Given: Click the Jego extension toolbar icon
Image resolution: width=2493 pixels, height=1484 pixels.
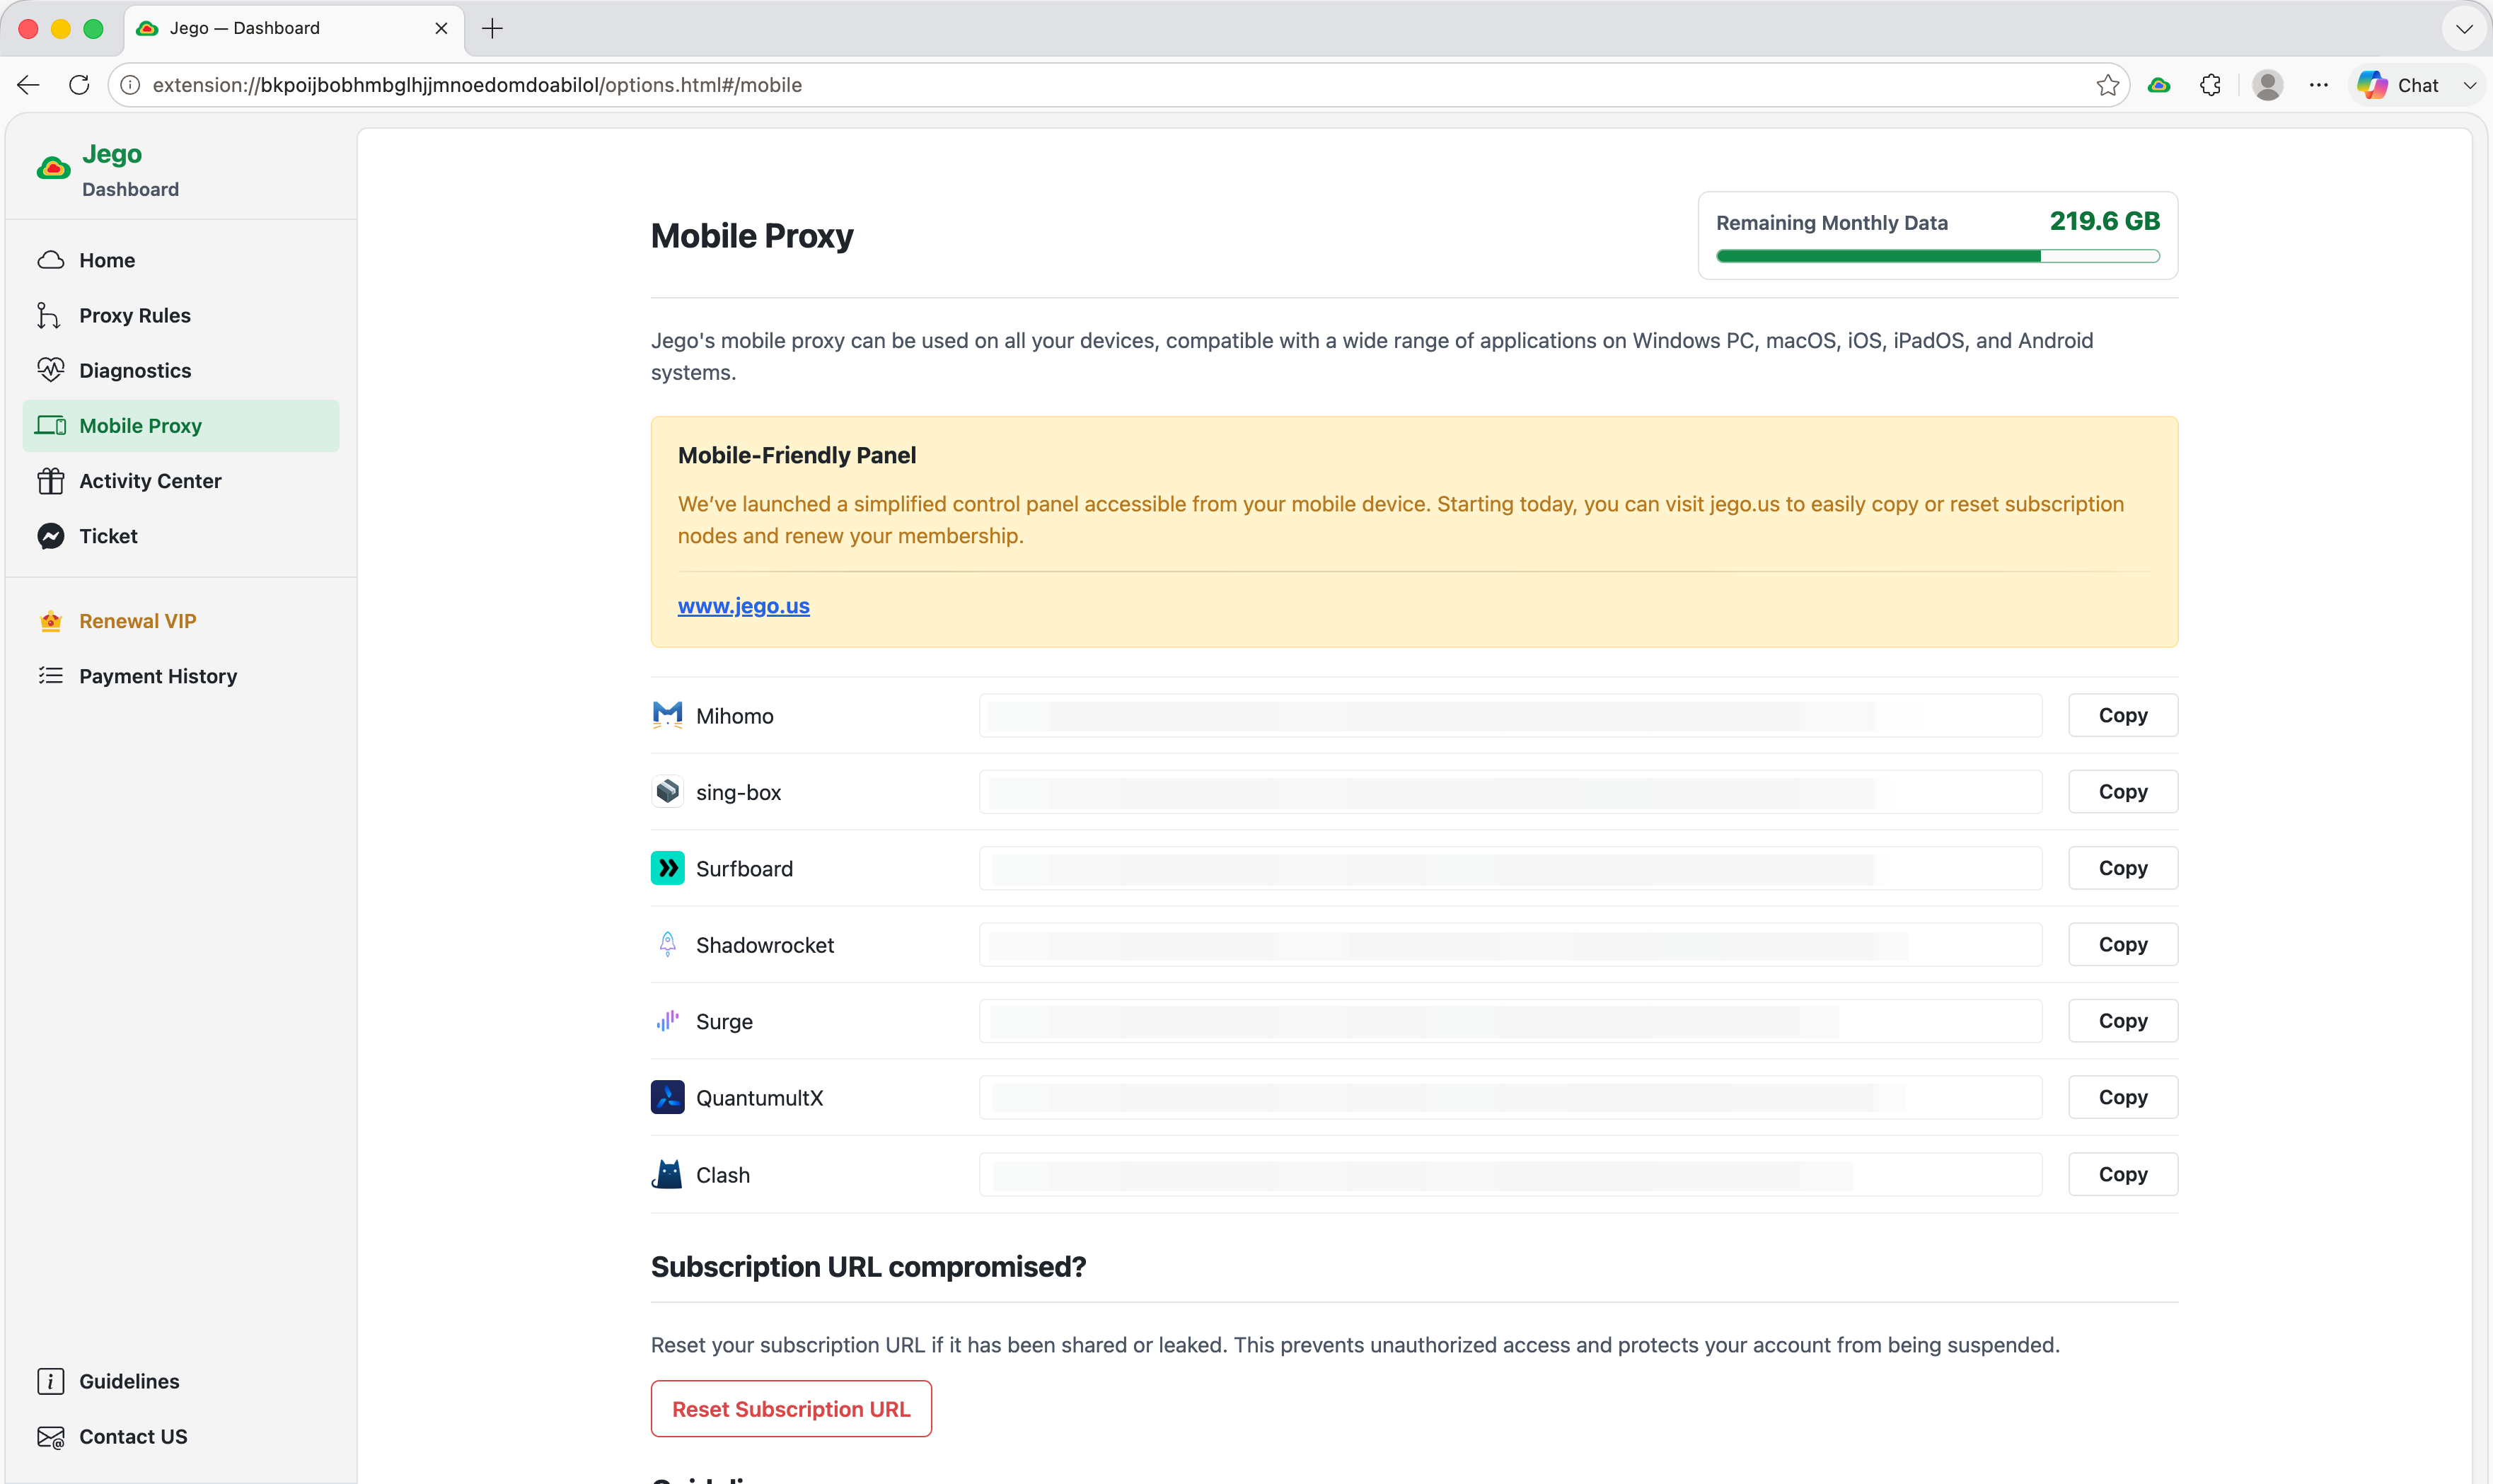Looking at the screenshot, I should 2159,85.
